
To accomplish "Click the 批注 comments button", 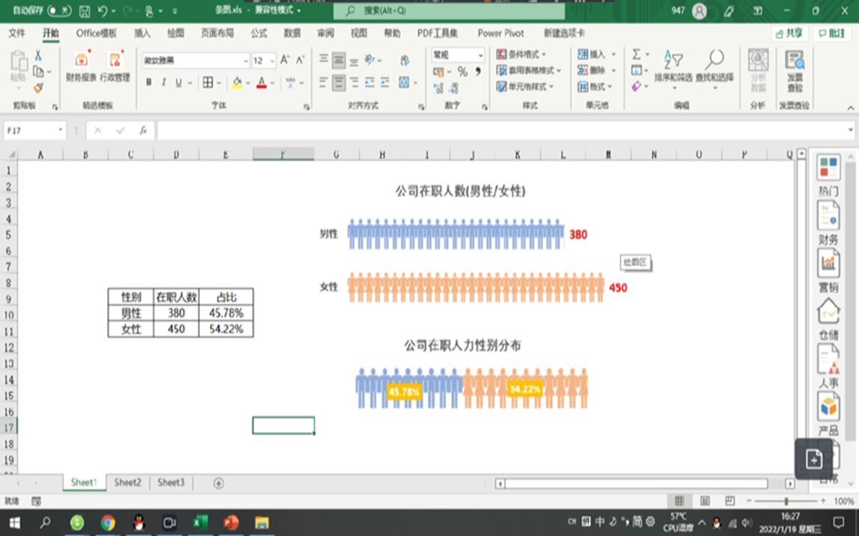I will coord(834,34).
